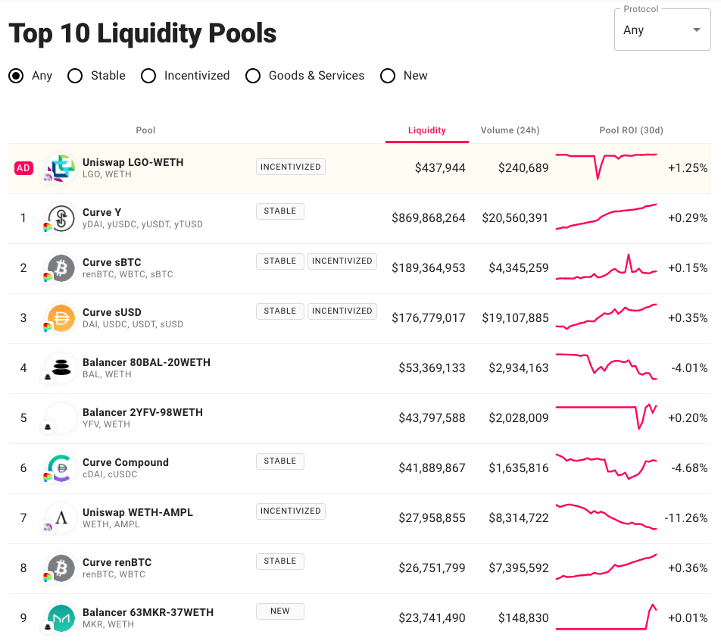Click the $20,560,391 volume value
The height and width of the screenshot is (641, 721).
(x=515, y=218)
